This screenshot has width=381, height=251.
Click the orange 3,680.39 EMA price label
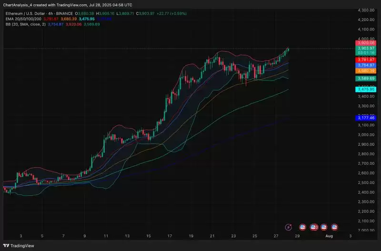click(x=366, y=70)
